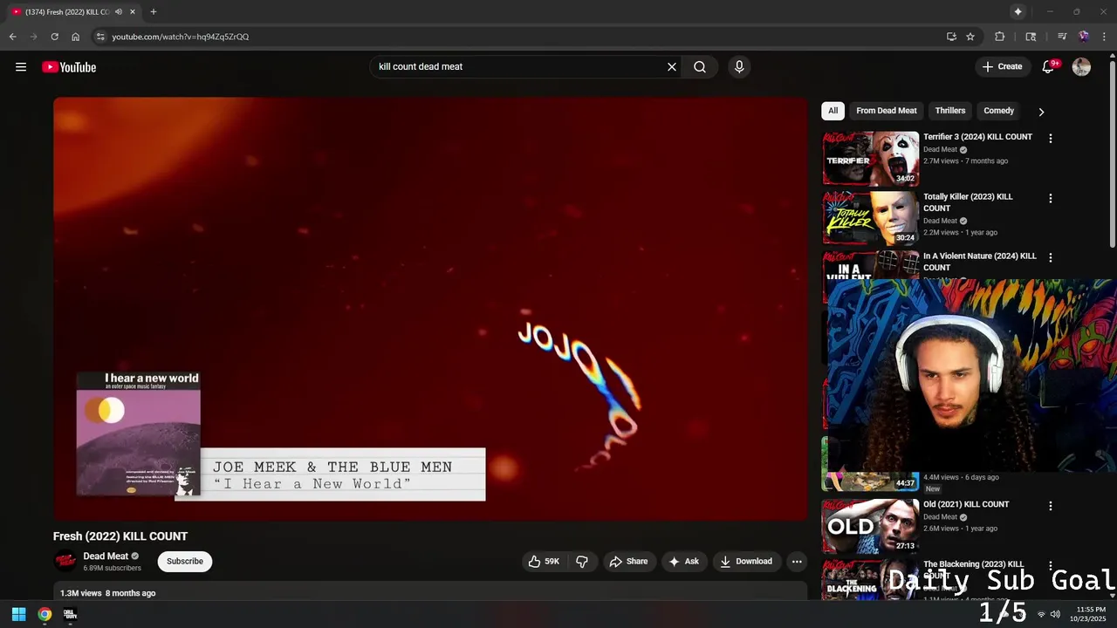Open Chrome from the taskbar

(45, 614)
